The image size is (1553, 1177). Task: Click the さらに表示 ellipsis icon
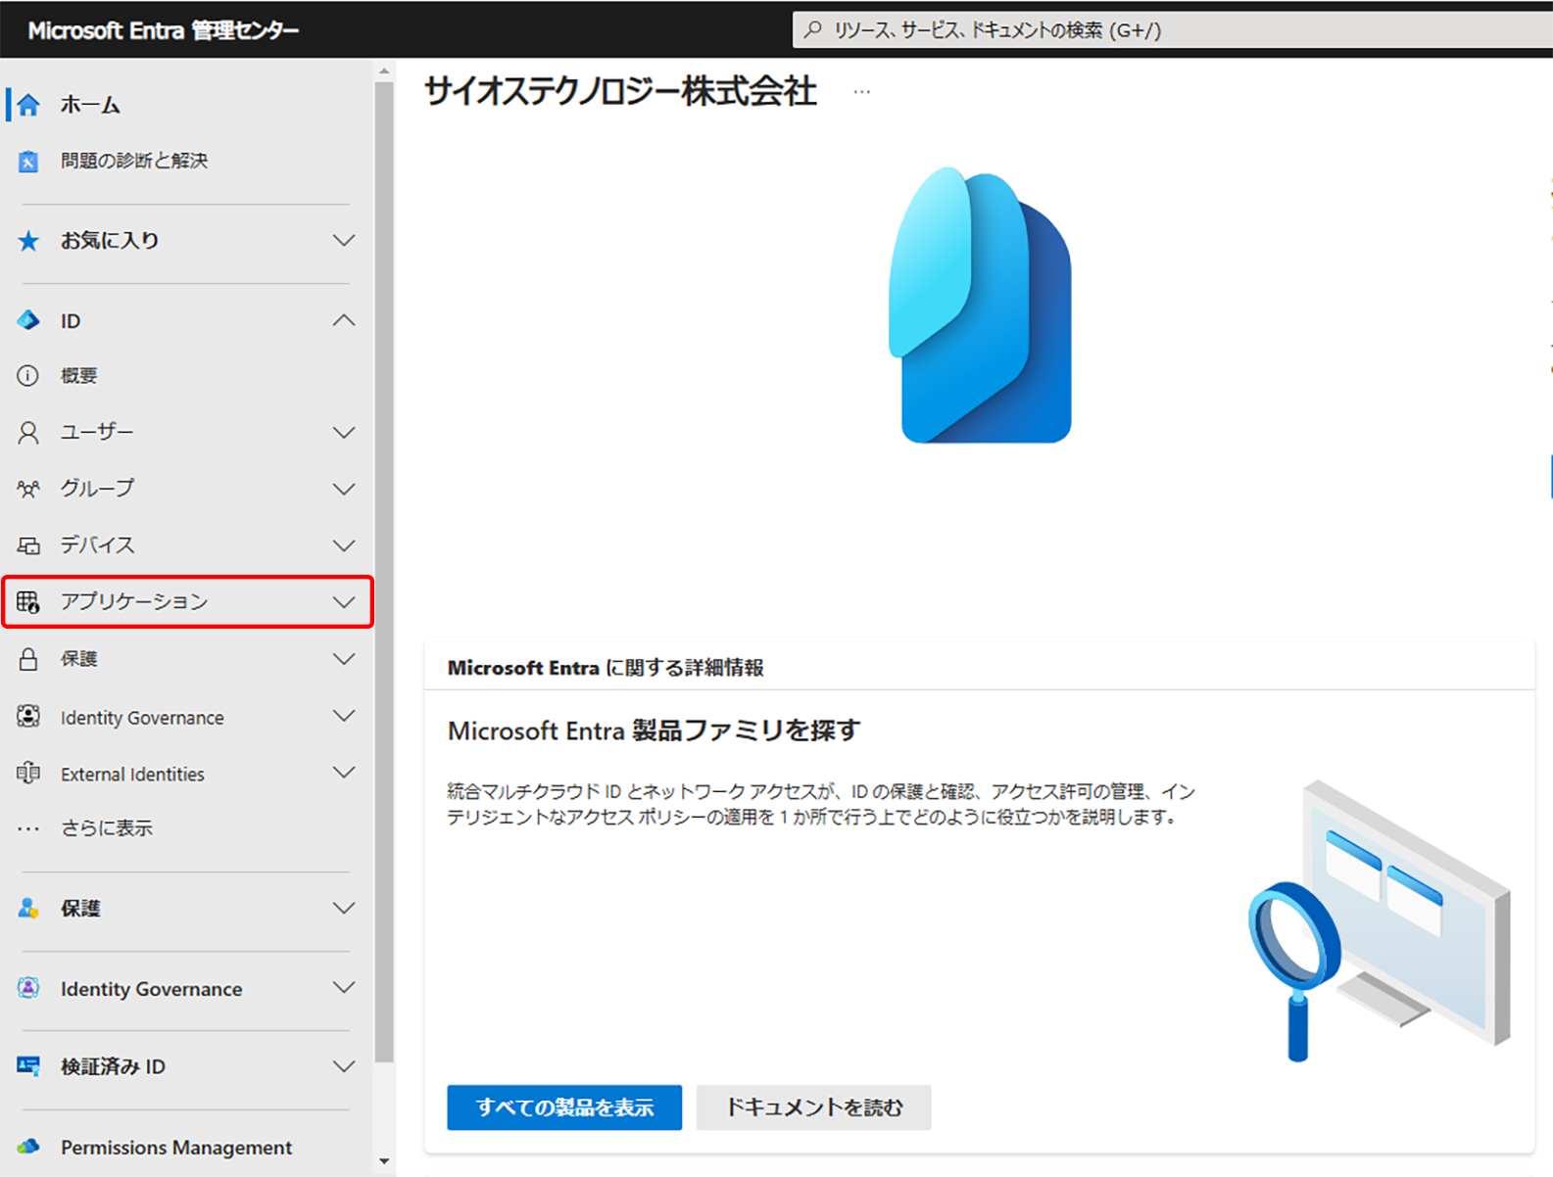28,829
